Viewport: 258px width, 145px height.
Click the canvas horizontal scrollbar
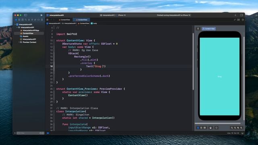tap(218, 123)
